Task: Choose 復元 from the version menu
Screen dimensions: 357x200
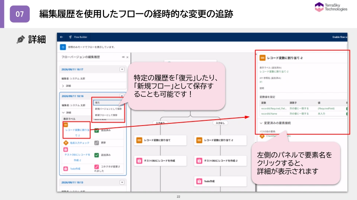Action: [x=108, y=103]
